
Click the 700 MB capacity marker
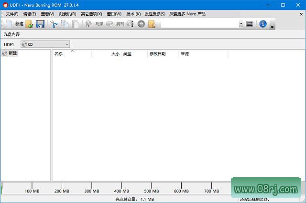pos(211,191)
